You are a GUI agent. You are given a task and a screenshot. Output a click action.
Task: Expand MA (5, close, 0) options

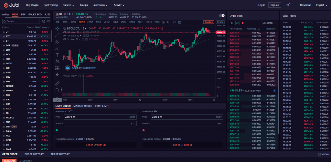pyautogui.click(x=80, y=39)
